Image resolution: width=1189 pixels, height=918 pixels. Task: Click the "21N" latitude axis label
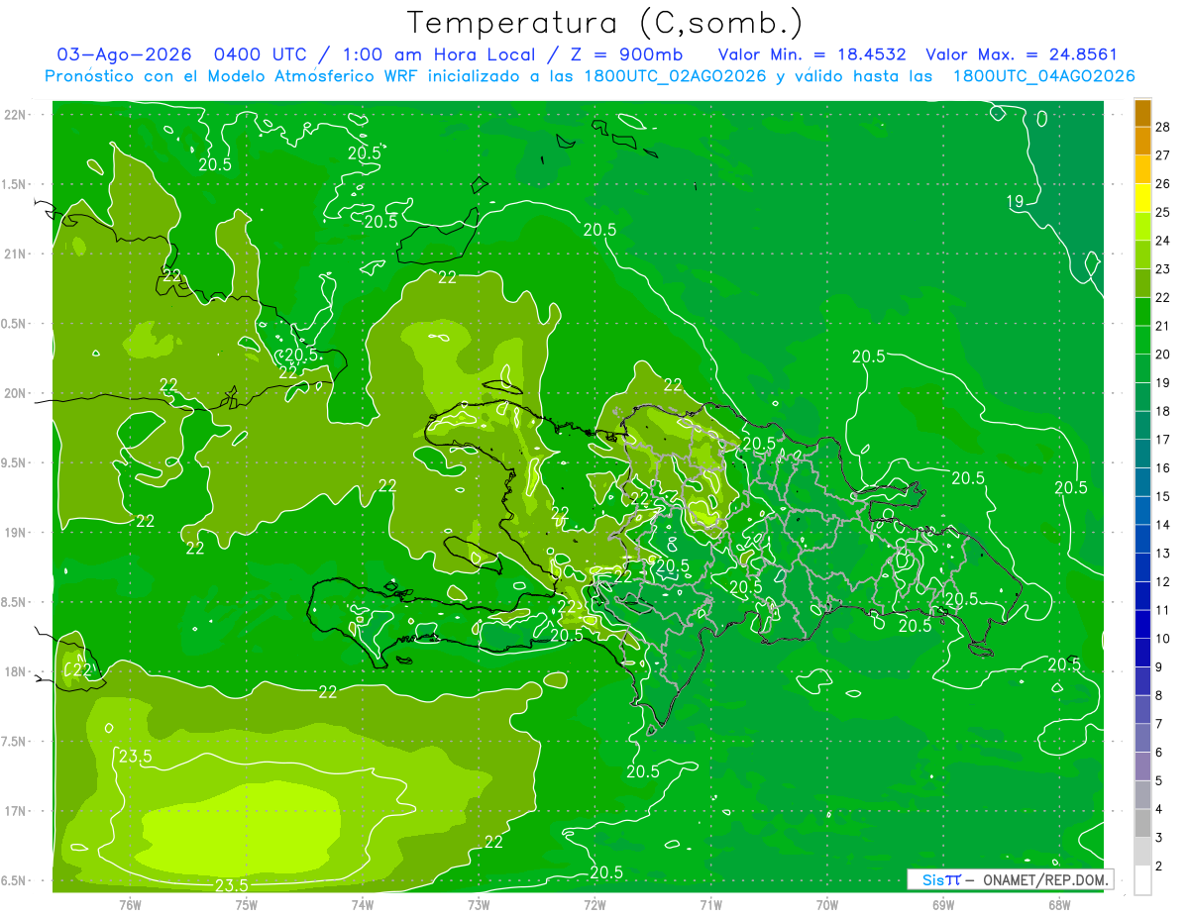point(14,255)
